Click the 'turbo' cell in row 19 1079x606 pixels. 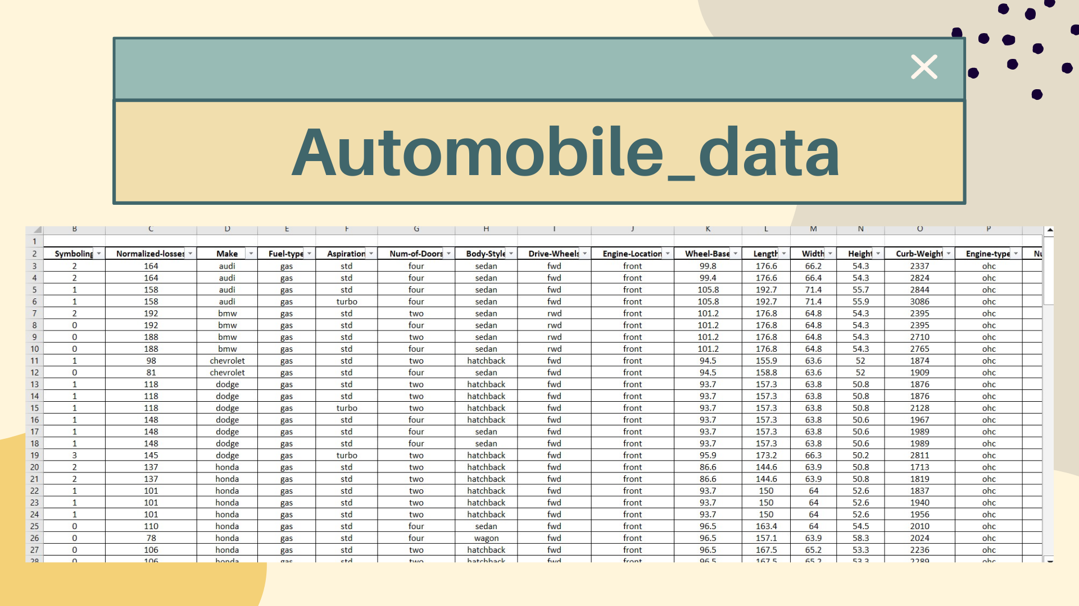pos(347,455)
